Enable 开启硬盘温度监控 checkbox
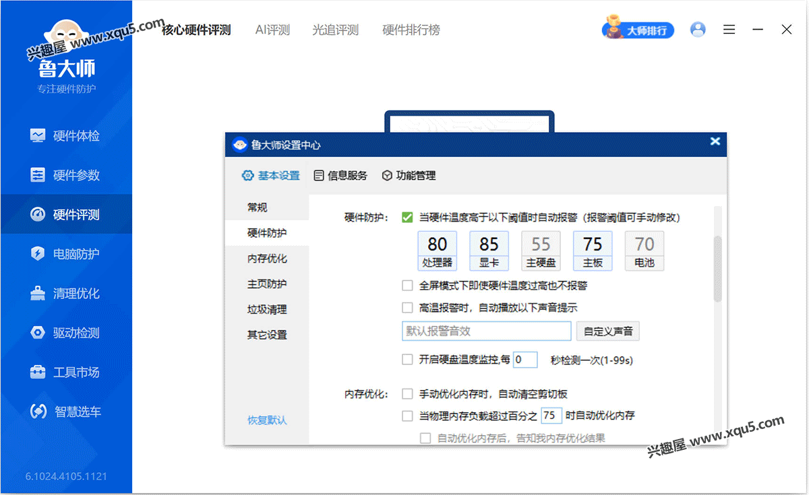 (x=407, y=360)
